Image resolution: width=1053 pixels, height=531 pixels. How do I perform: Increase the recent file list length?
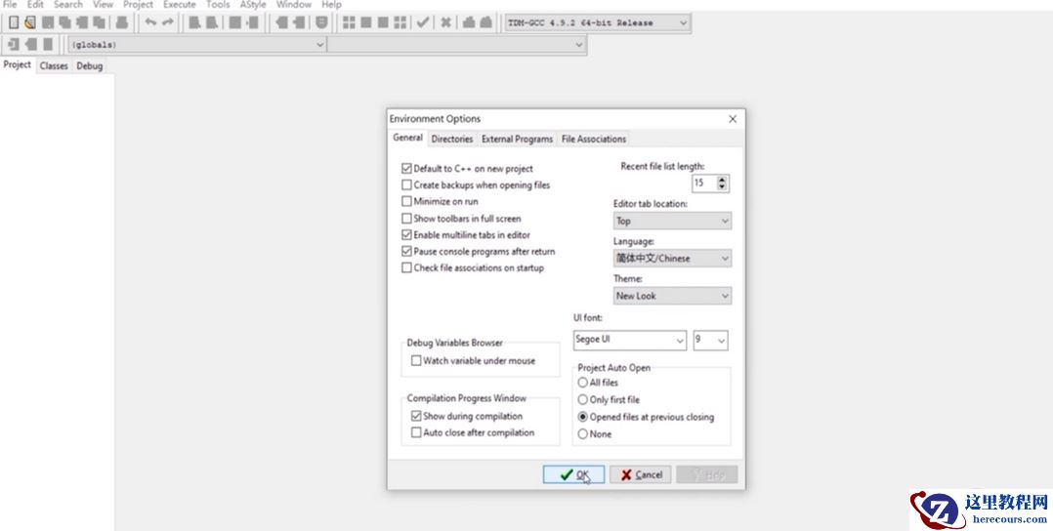[722, 179]
